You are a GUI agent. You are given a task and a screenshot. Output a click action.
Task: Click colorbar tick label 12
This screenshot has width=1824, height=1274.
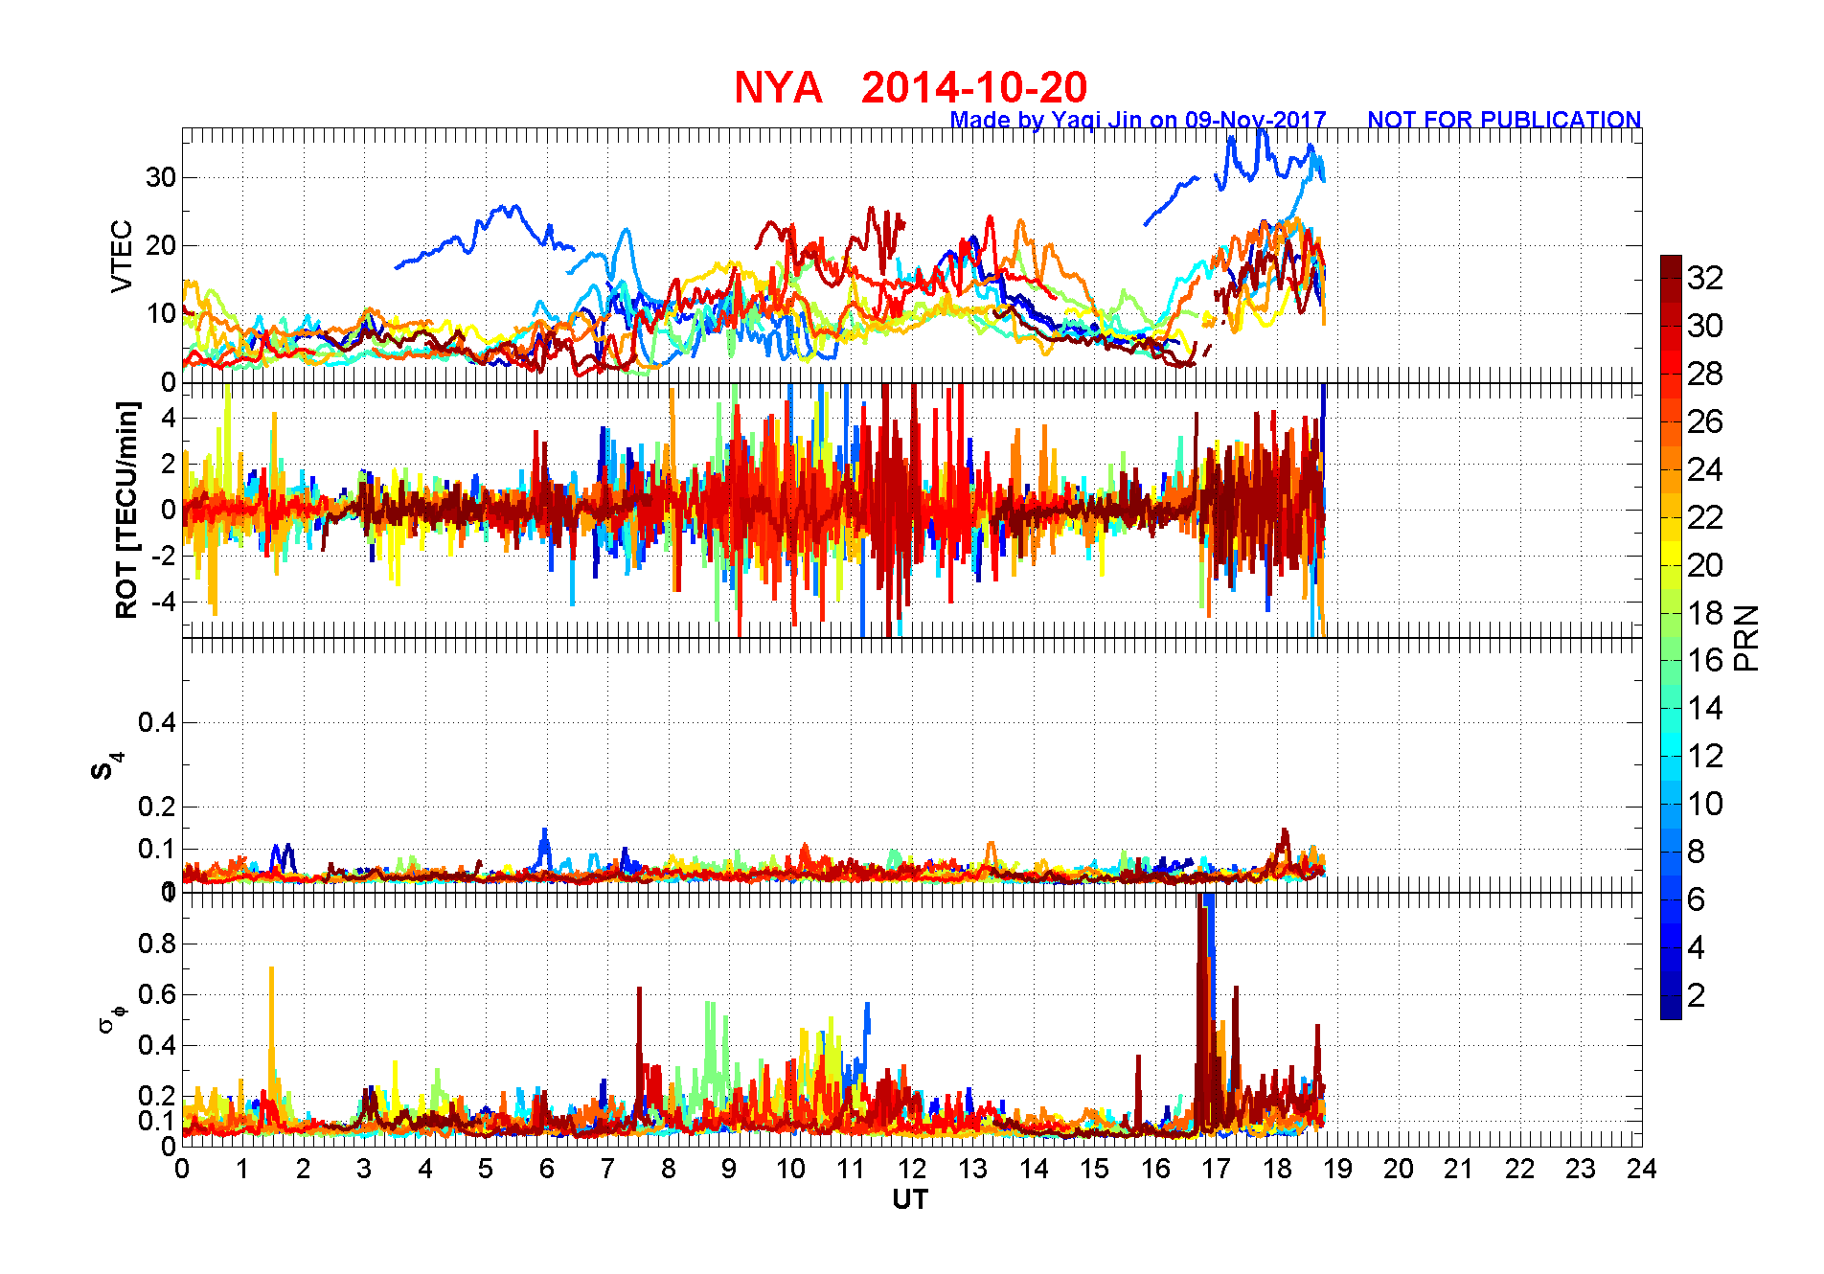1705,756
